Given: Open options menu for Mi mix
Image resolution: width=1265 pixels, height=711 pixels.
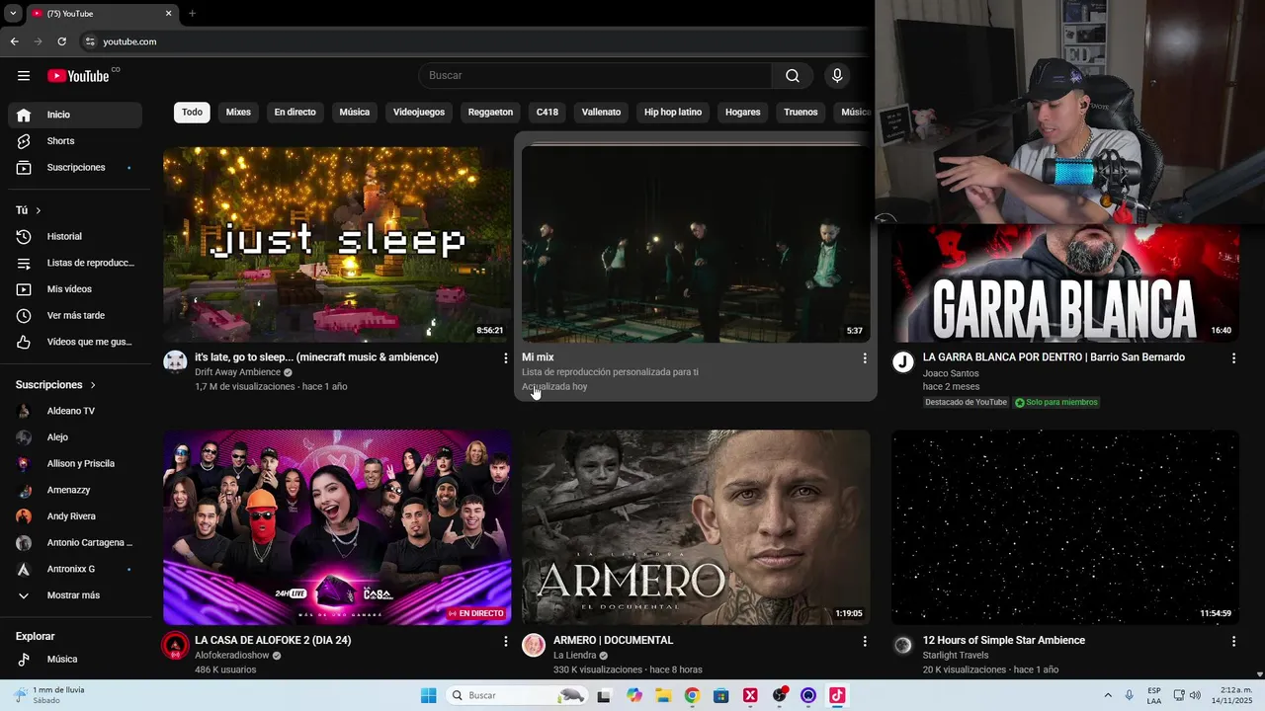Looking at the screenshot, I should coord(865,358).
